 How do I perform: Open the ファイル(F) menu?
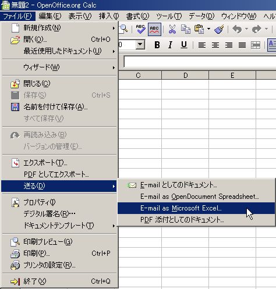(17, 16)
